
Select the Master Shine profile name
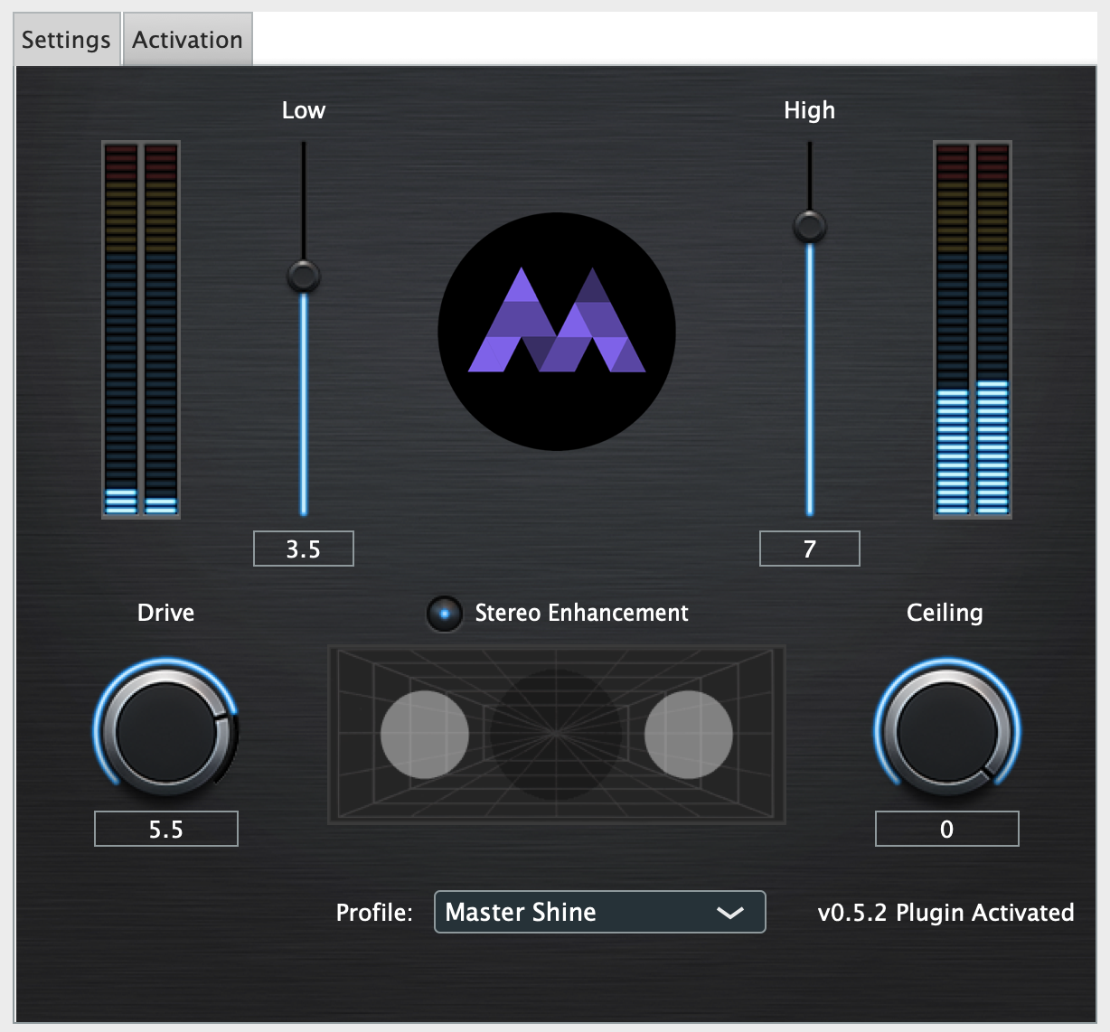[x=520, y=912]
